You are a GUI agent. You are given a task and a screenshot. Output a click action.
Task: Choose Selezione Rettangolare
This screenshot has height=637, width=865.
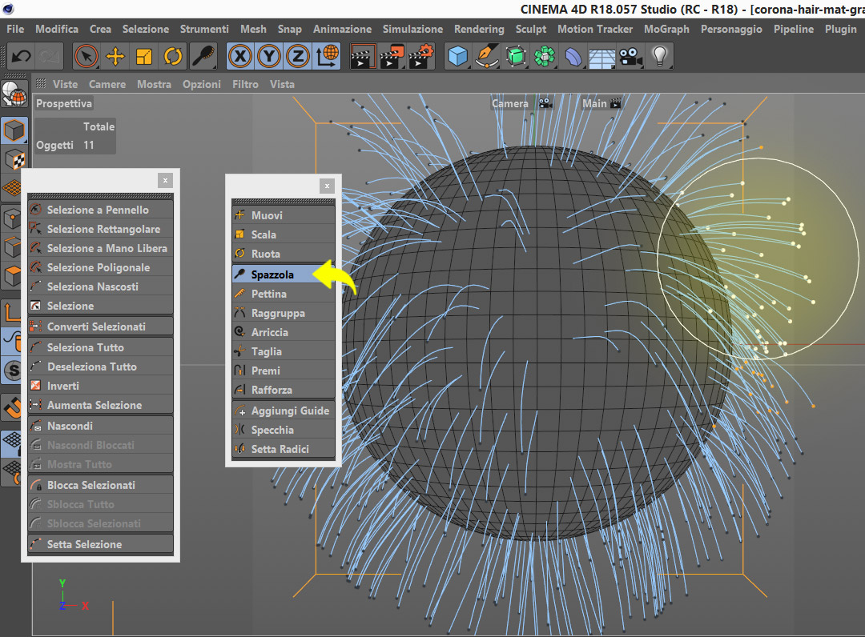(x=100, y=229)
